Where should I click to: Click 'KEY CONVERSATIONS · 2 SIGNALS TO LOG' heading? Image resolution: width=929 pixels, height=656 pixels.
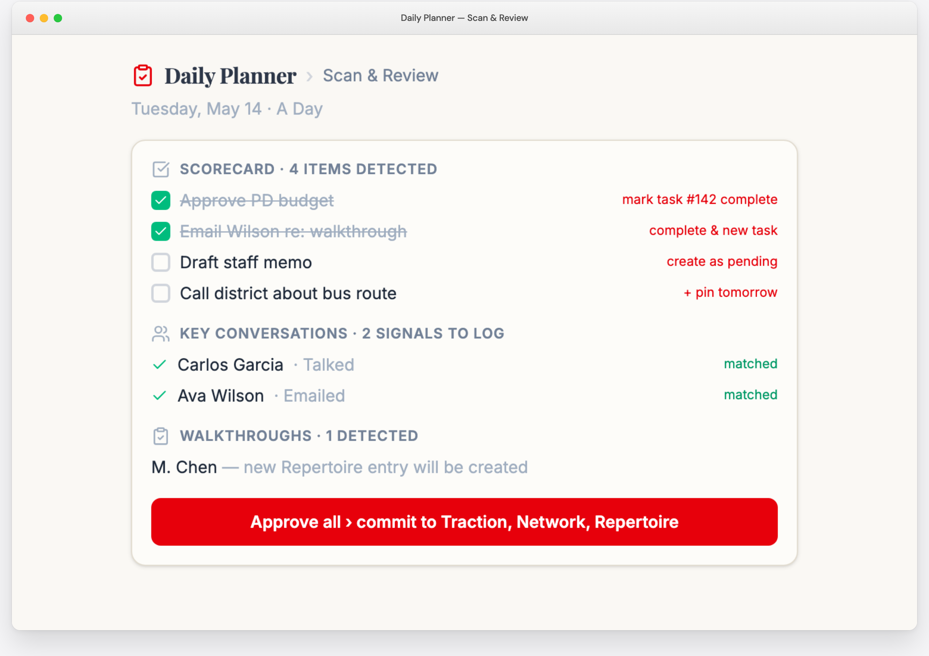click(342, 333)
